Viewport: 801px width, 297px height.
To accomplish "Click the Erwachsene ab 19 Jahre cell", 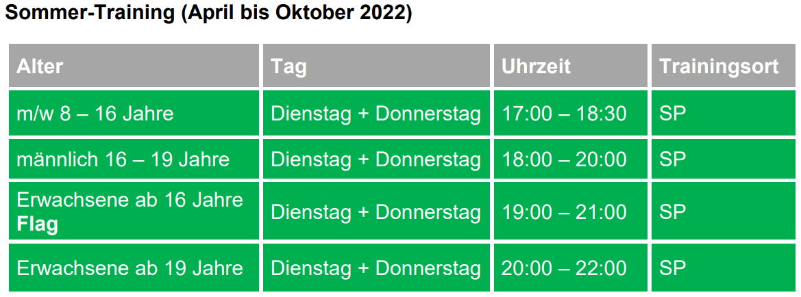I will coord(134,268).
